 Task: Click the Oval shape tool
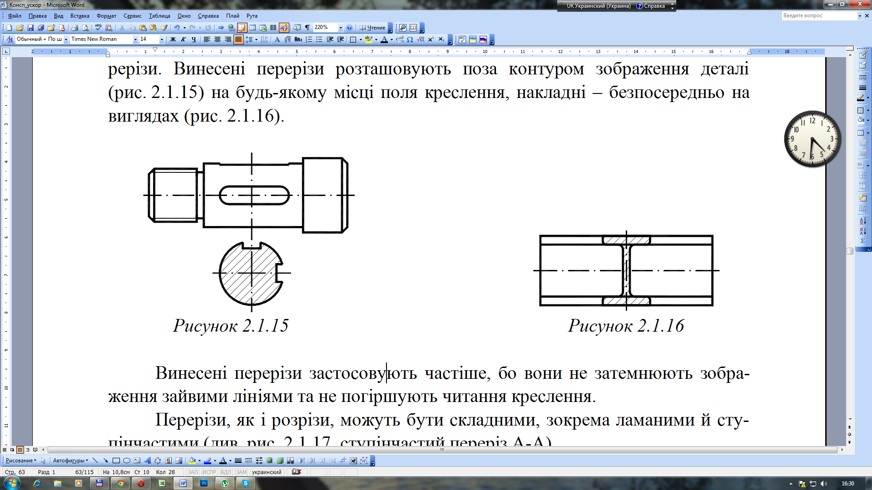coord(127,461)
